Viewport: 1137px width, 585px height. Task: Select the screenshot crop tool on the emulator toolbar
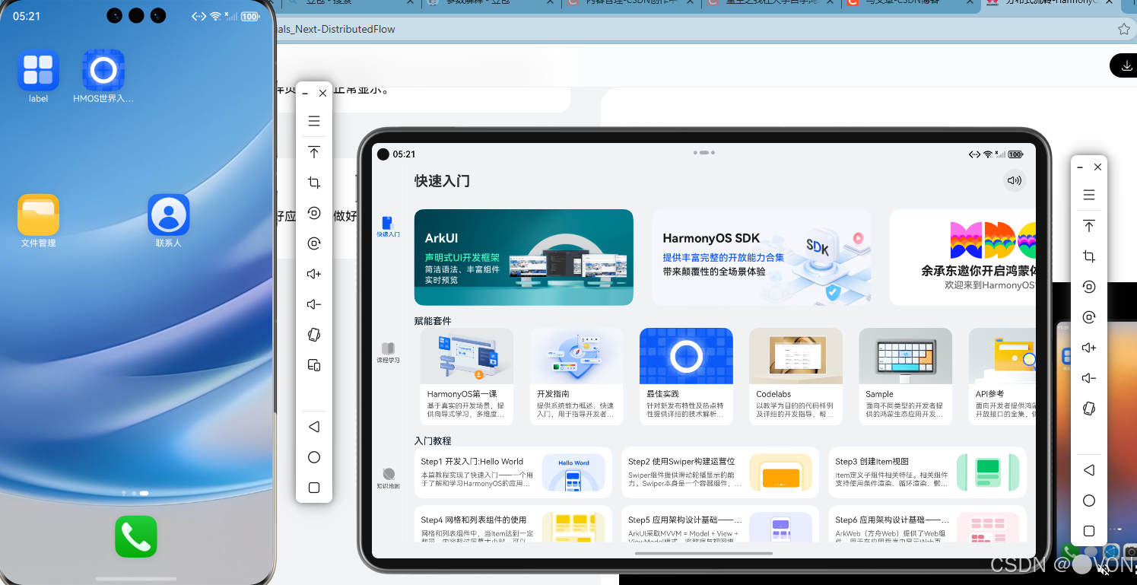[314, 182]
